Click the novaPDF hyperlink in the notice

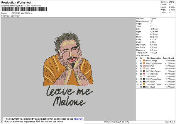78,119
